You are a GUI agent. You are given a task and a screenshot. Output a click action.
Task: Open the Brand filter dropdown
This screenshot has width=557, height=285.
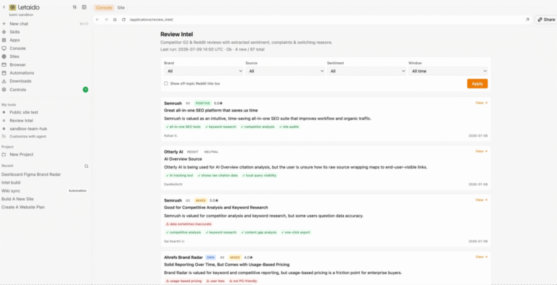click(x=204, y=71)
